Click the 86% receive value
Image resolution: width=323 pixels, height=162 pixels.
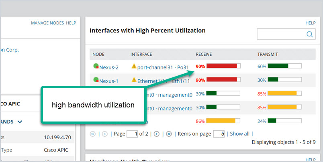pos(200,121)
